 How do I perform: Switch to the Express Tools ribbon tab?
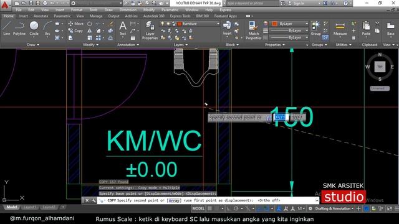(x=180, y=16)
